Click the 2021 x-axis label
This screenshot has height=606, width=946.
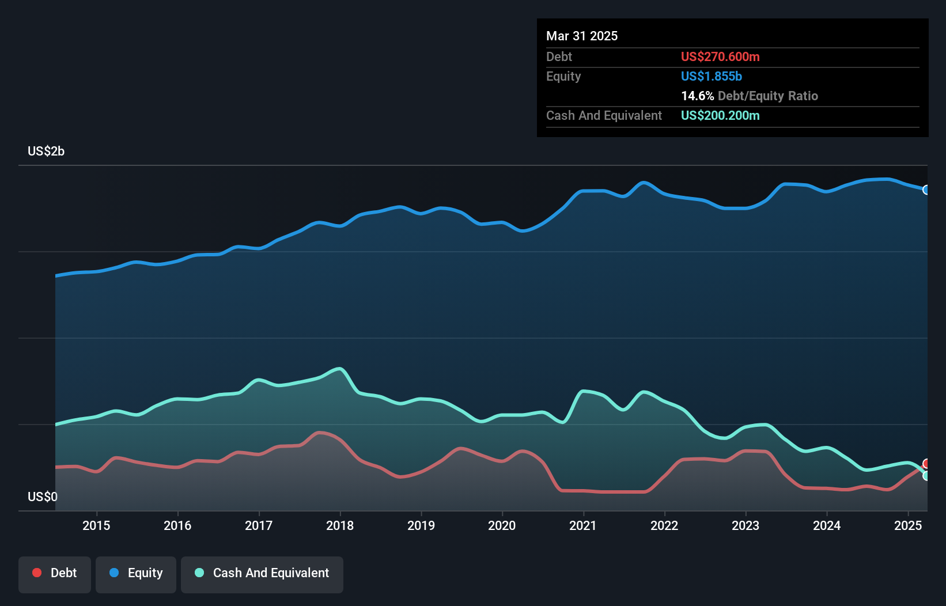click(x=583, y=525)
